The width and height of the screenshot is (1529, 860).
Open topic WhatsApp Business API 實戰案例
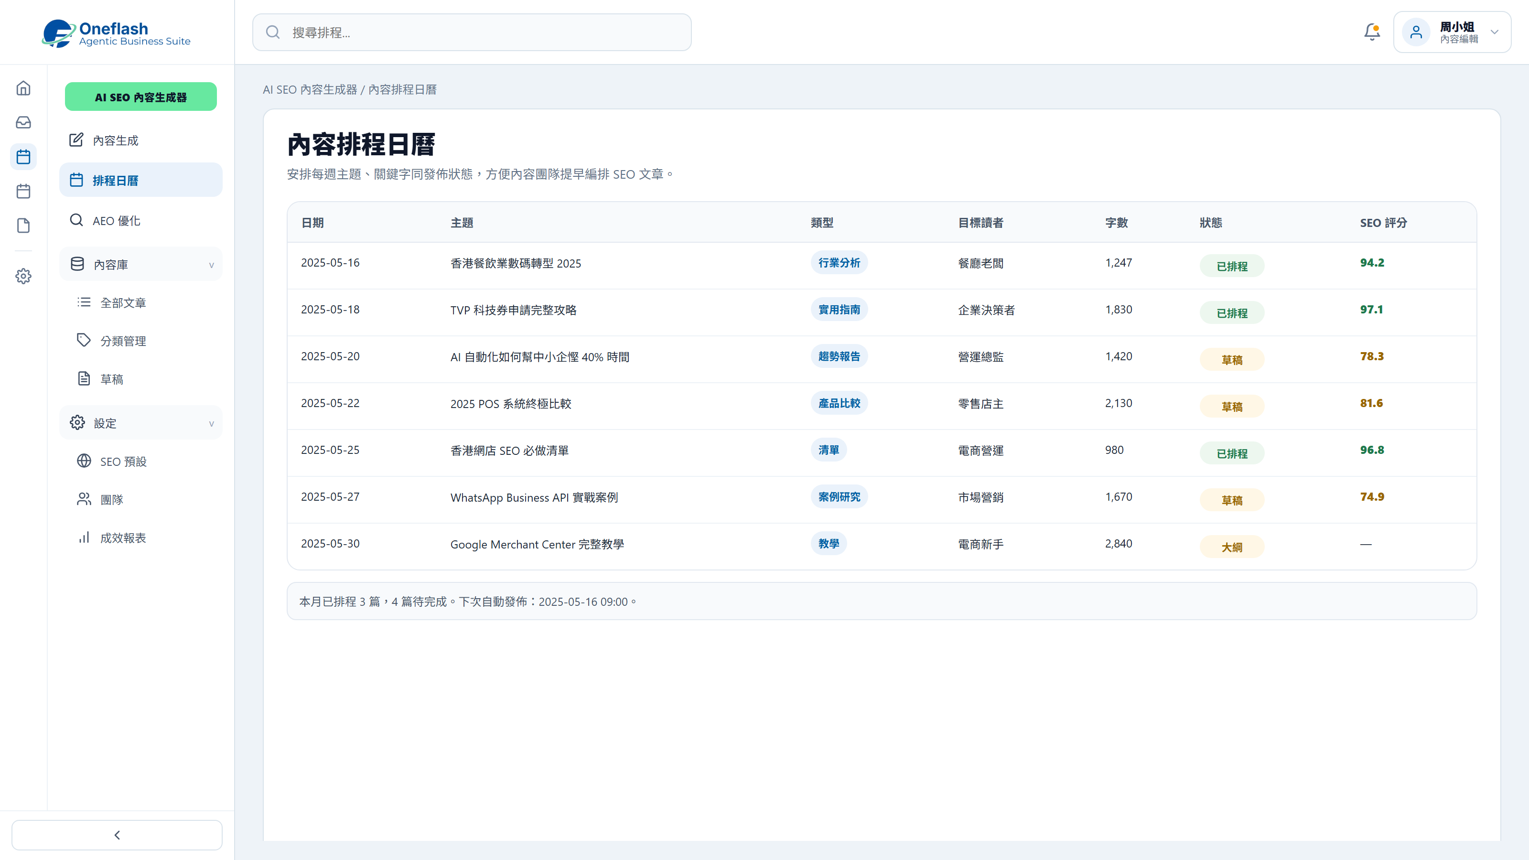point(534,497)
